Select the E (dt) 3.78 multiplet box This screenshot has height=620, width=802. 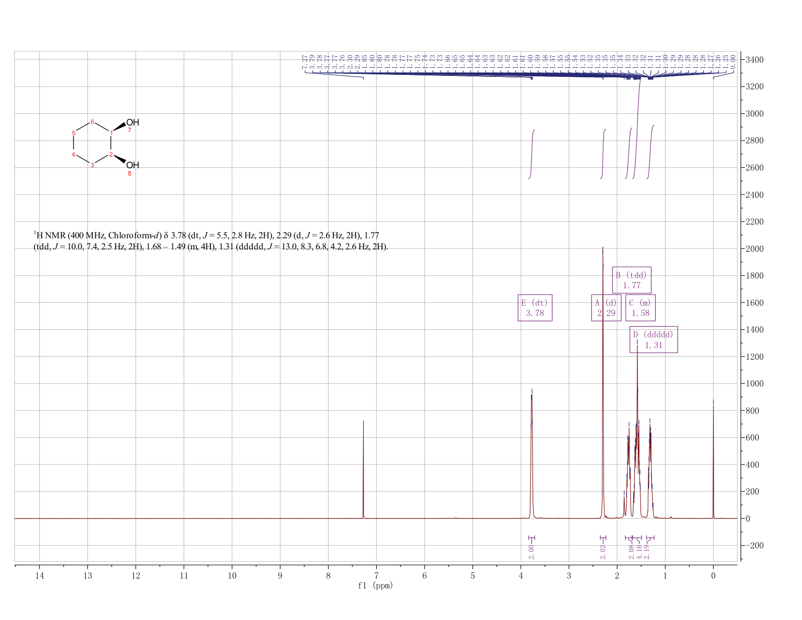coord(535,308)
